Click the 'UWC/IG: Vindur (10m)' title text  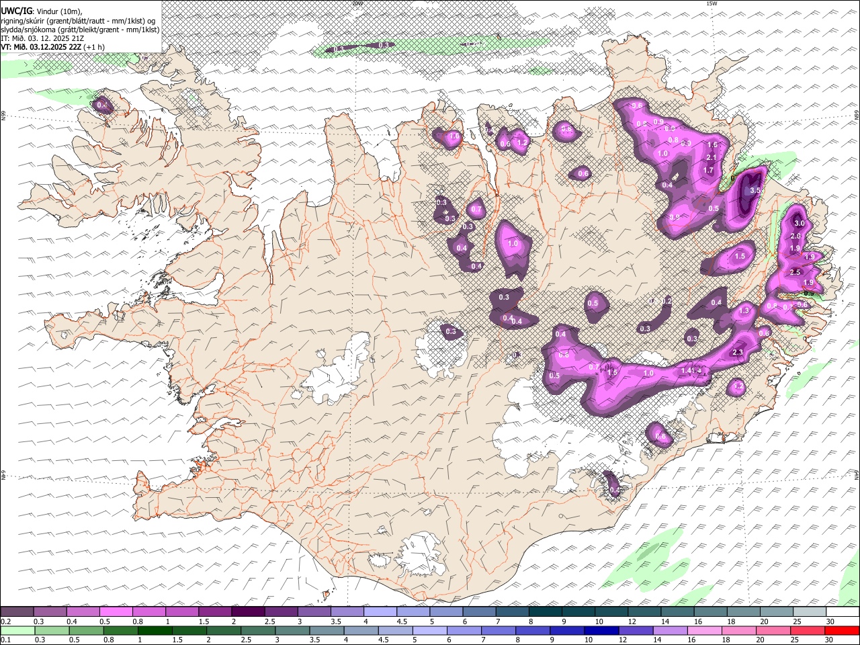42,11
